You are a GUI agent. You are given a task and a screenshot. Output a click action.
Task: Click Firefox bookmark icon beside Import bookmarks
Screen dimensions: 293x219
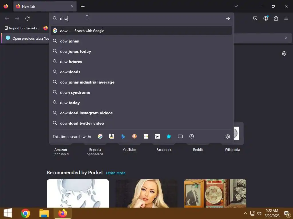[x=45, y=28]
